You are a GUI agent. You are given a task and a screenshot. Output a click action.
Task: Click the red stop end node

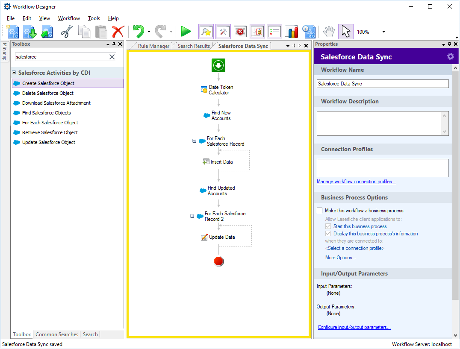(218, 261)
